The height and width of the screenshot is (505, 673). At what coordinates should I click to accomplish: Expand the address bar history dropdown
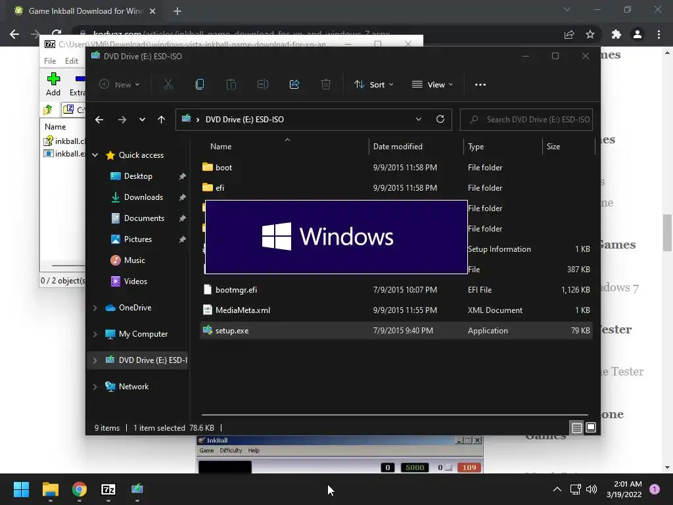(419, 120)
